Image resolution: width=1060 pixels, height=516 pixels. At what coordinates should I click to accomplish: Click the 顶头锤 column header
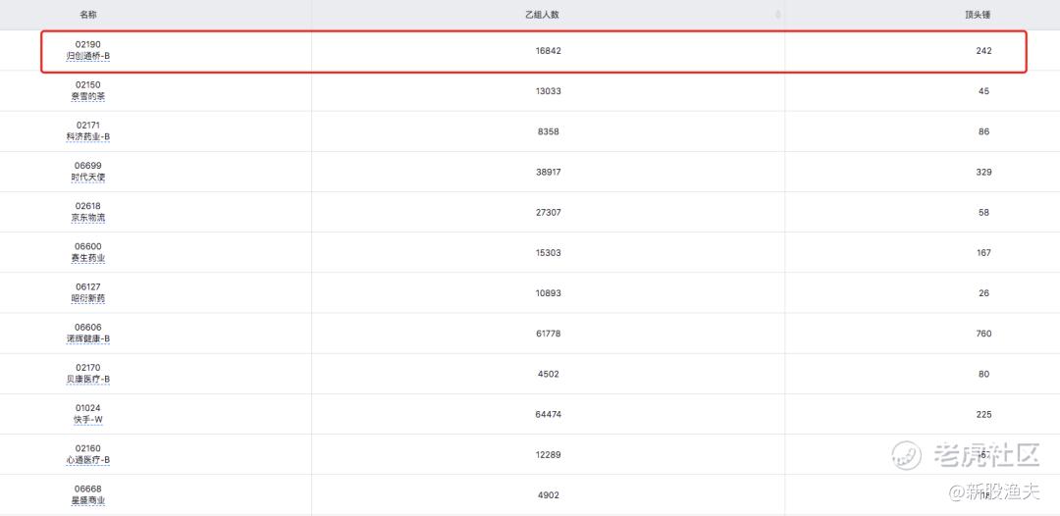[x=982, y=15]
